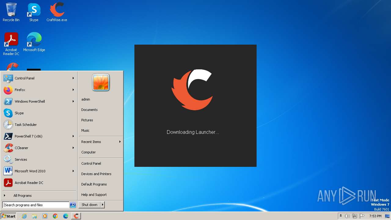Image resolution: width=391 pixels, height=220 pixels.
Task: Click the Services gear icon in Start menu
Action: [8, 159]
